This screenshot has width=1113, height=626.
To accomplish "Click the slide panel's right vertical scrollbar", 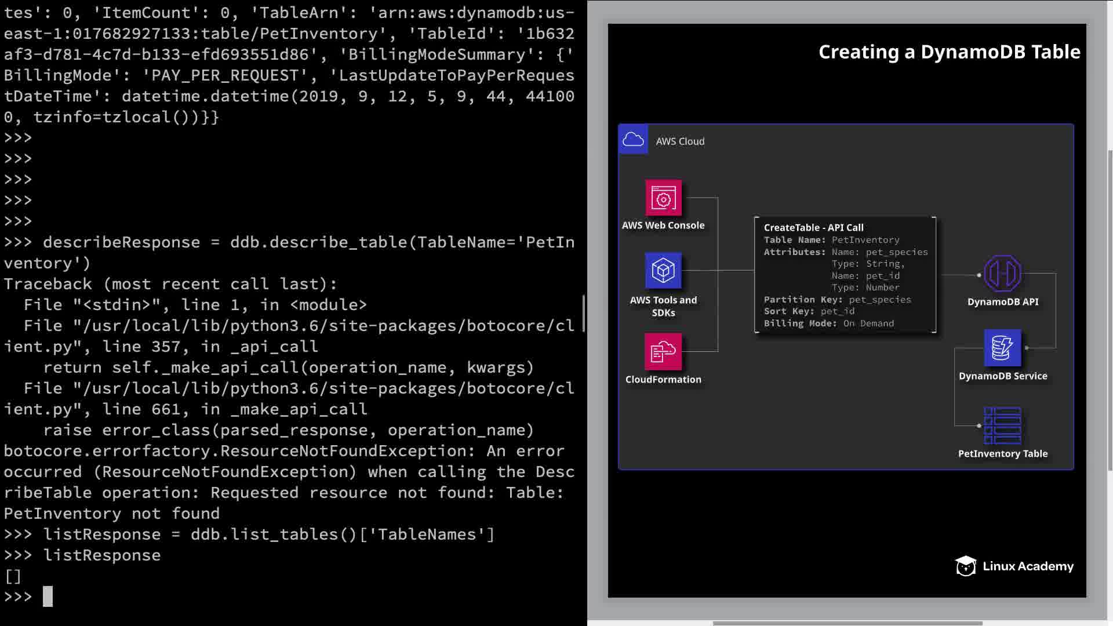I will coord(1110,310).
